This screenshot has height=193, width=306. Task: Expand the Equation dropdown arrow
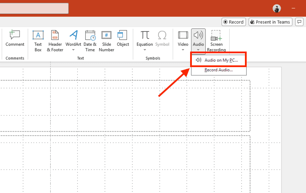coord(145,50)
